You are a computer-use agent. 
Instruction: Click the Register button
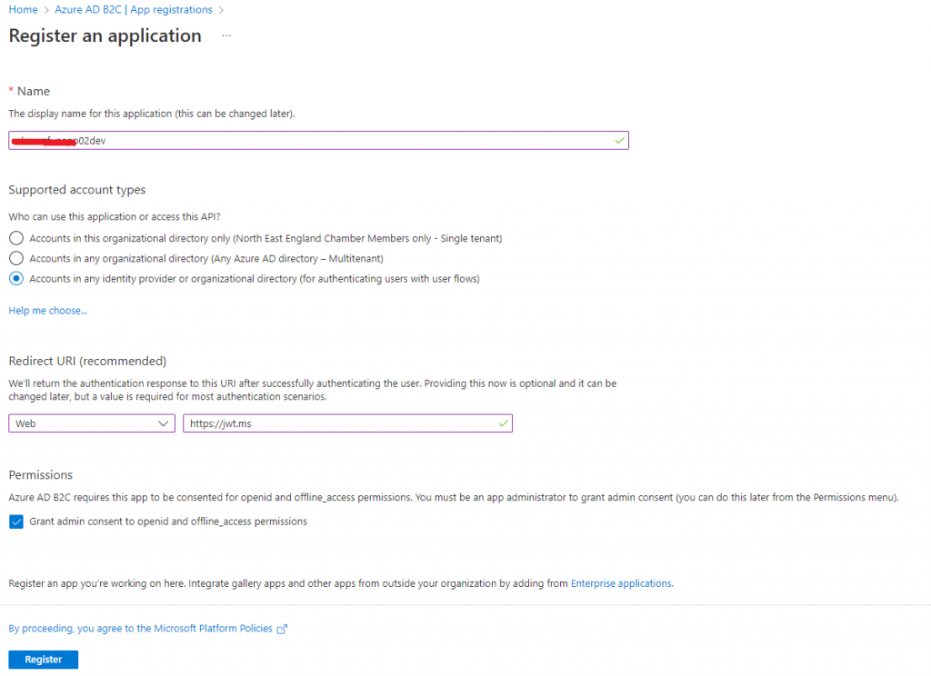43,659
